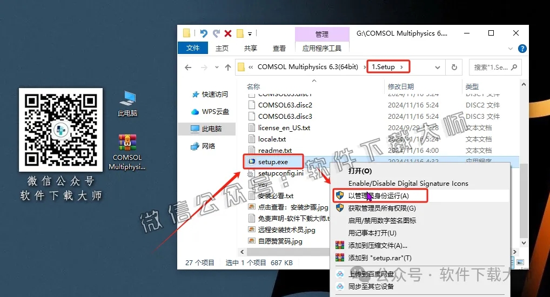Go up one folder level arrow
550x297 pixels.
click(x=228, y=67)
